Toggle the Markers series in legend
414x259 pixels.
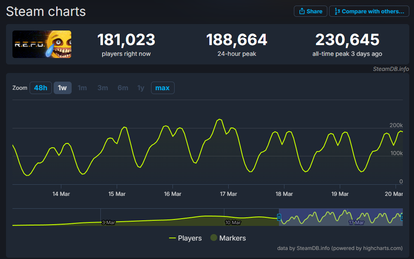pyautogui.click(x=228, y=238)
